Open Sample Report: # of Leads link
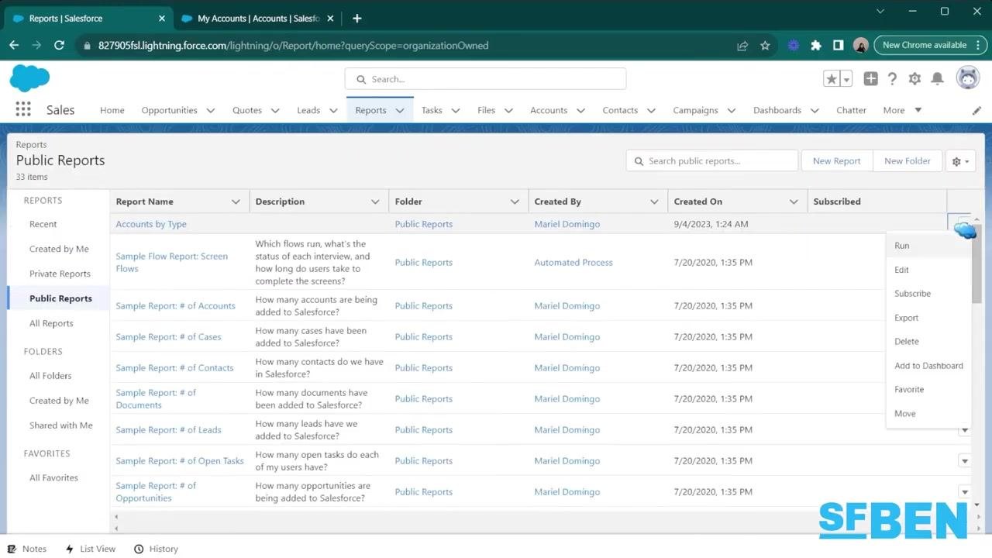This screenshot has height=558, width=992. point(168,430)
